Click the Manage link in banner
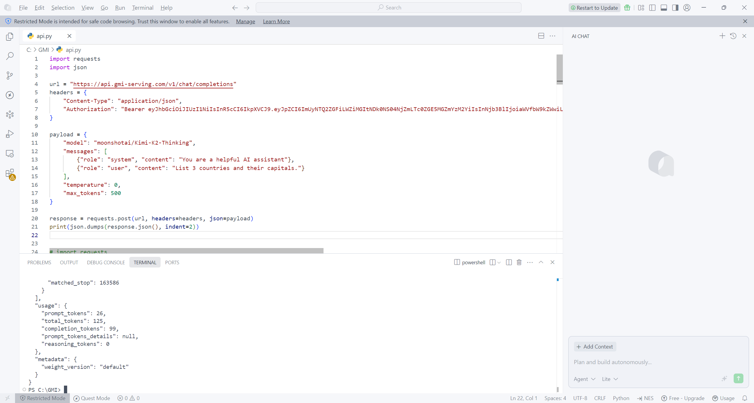 [x=245, y=22]
